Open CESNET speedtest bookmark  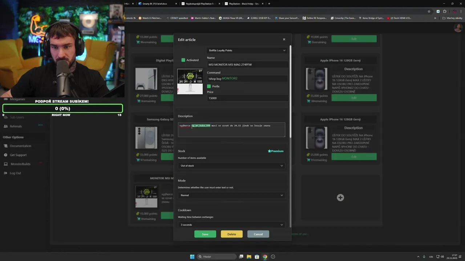[x=177, y=18]
